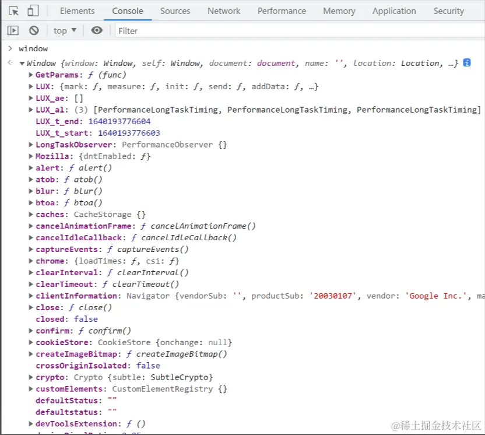Select the 'closed: false' property row
This screenshot has height=435, width=485.
click(x=67, y=319)
